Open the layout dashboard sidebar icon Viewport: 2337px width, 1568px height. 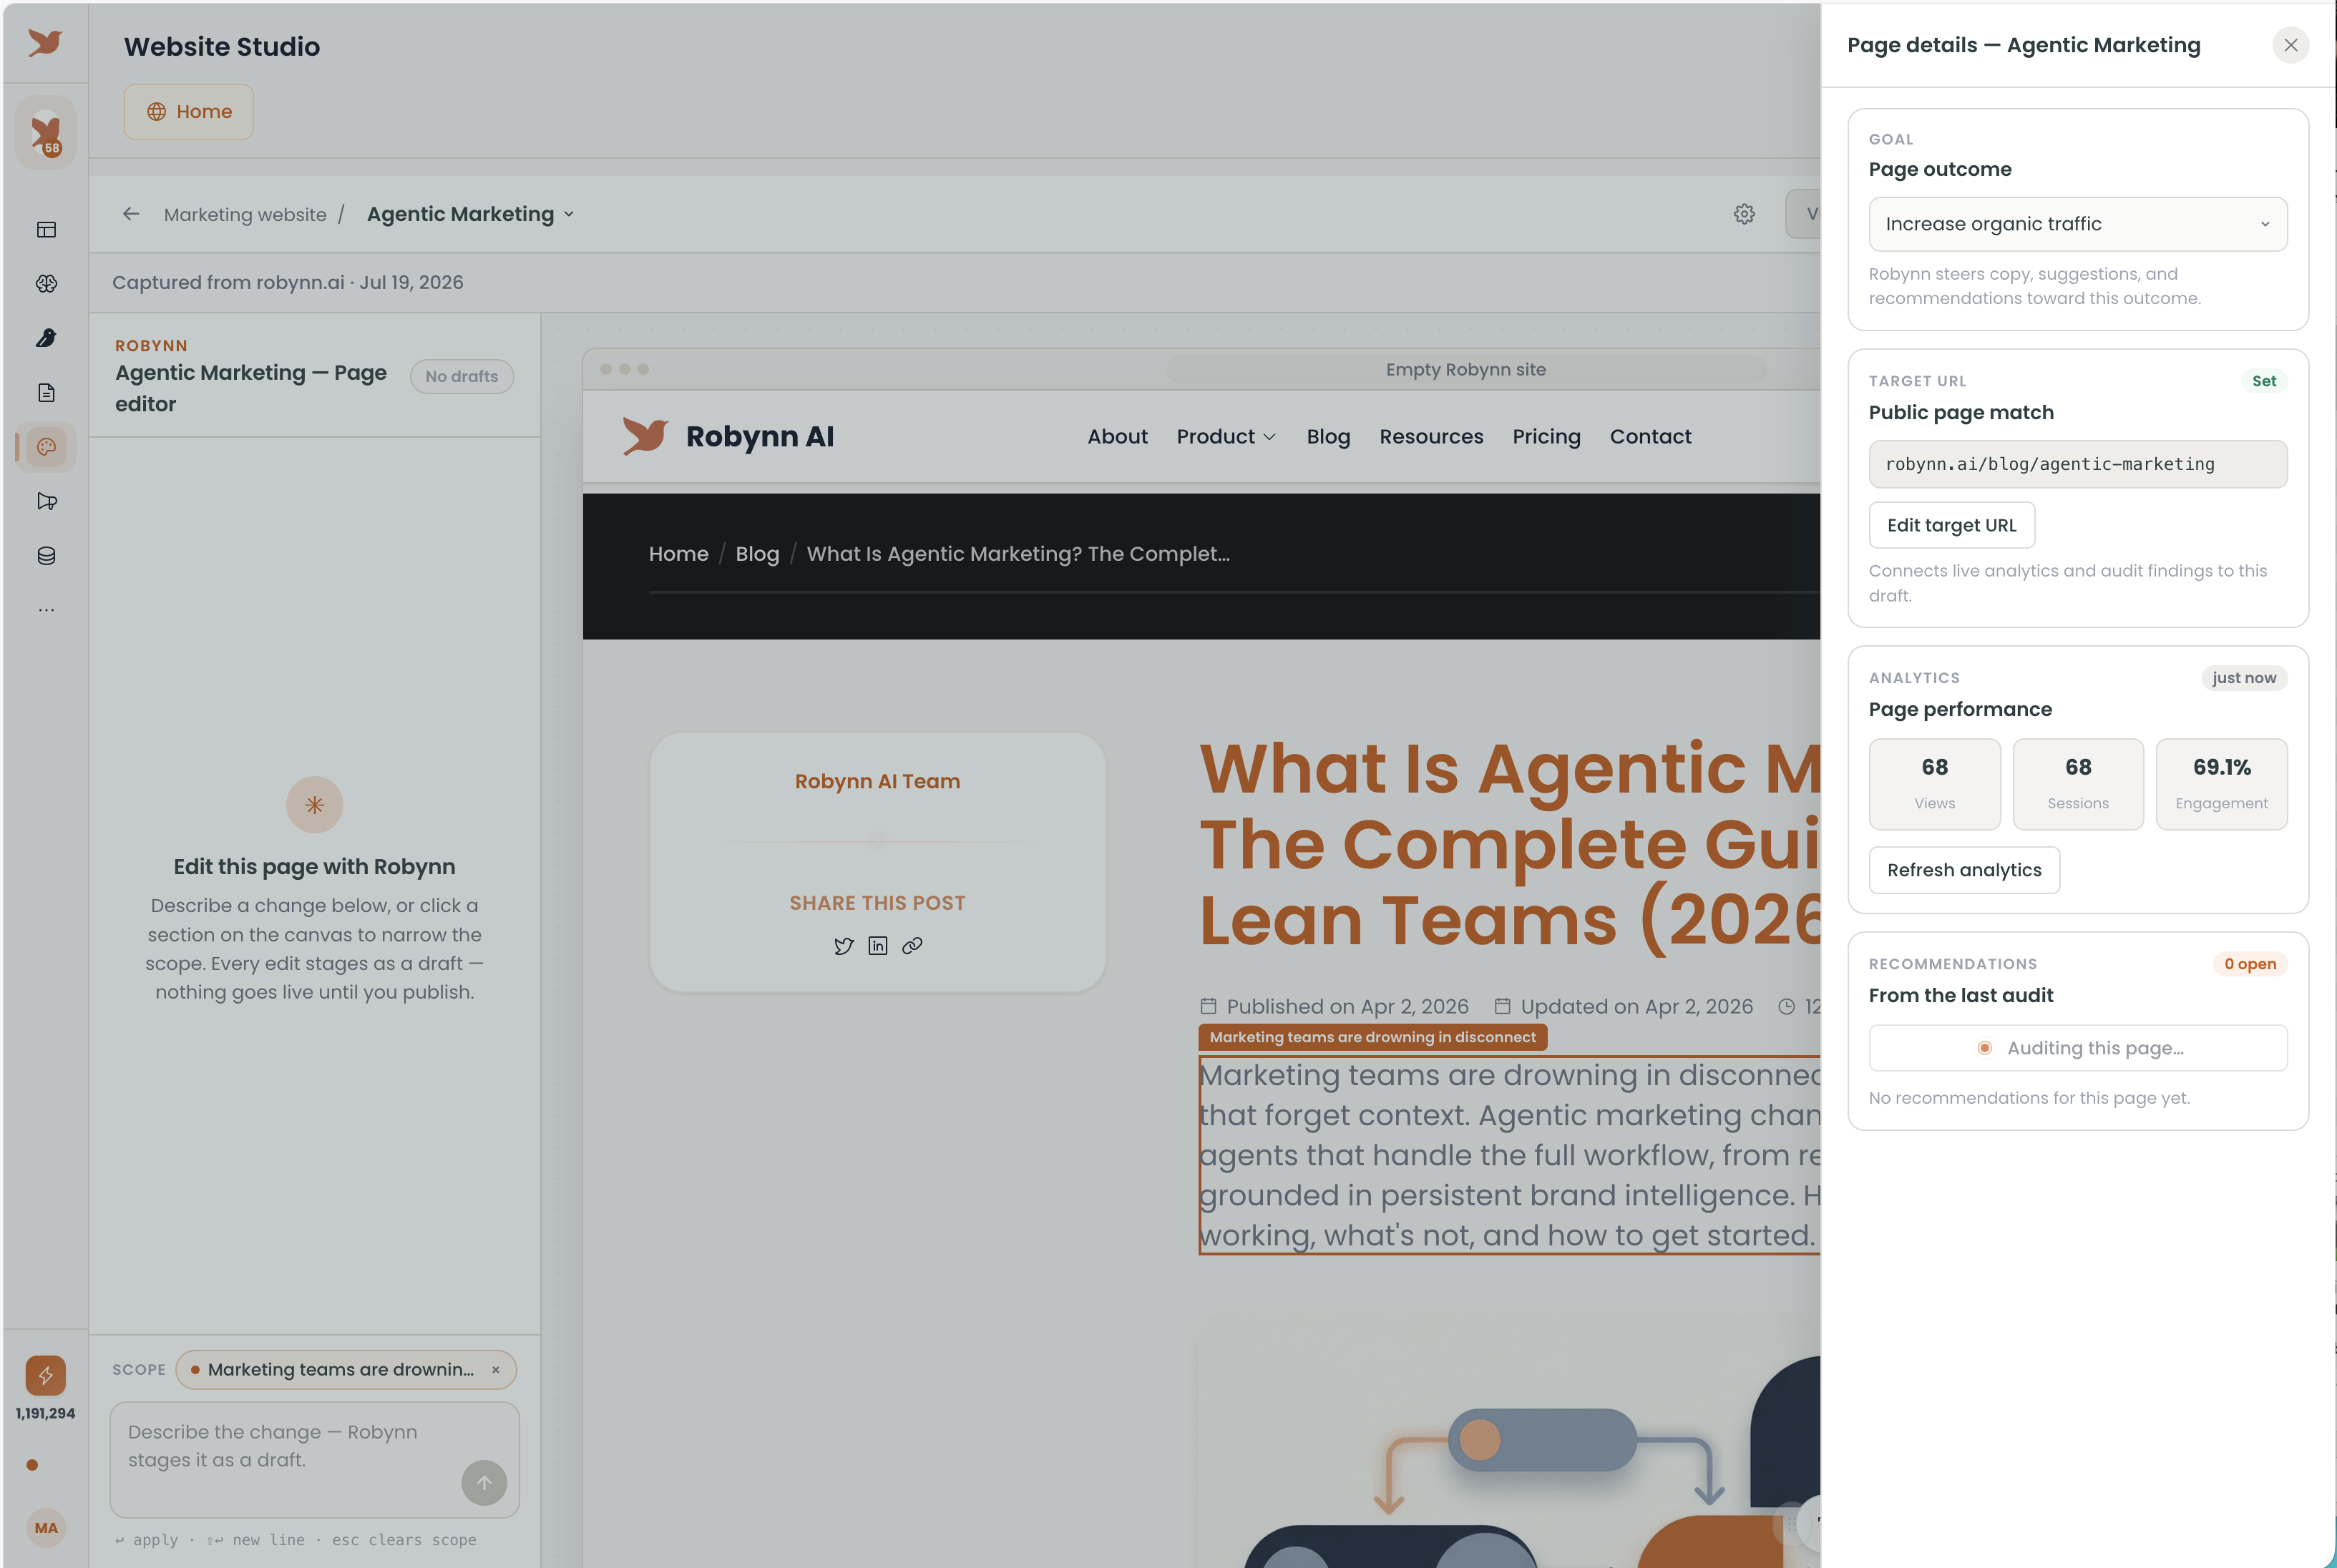click(x=46, y=230)
